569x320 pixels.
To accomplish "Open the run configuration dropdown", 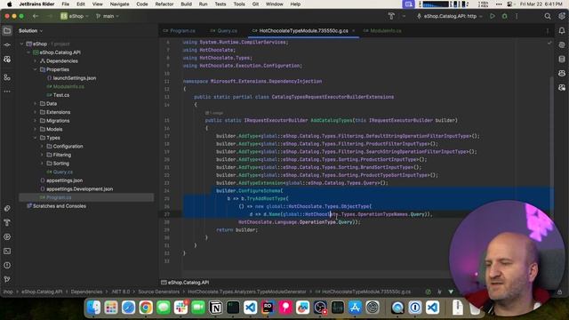I will 450,16.
